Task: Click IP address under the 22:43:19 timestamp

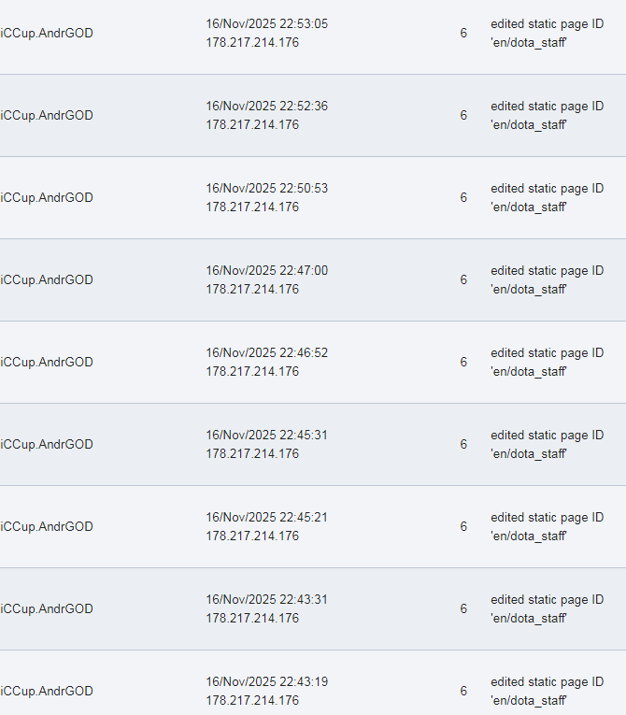Action: pos(252,701)
